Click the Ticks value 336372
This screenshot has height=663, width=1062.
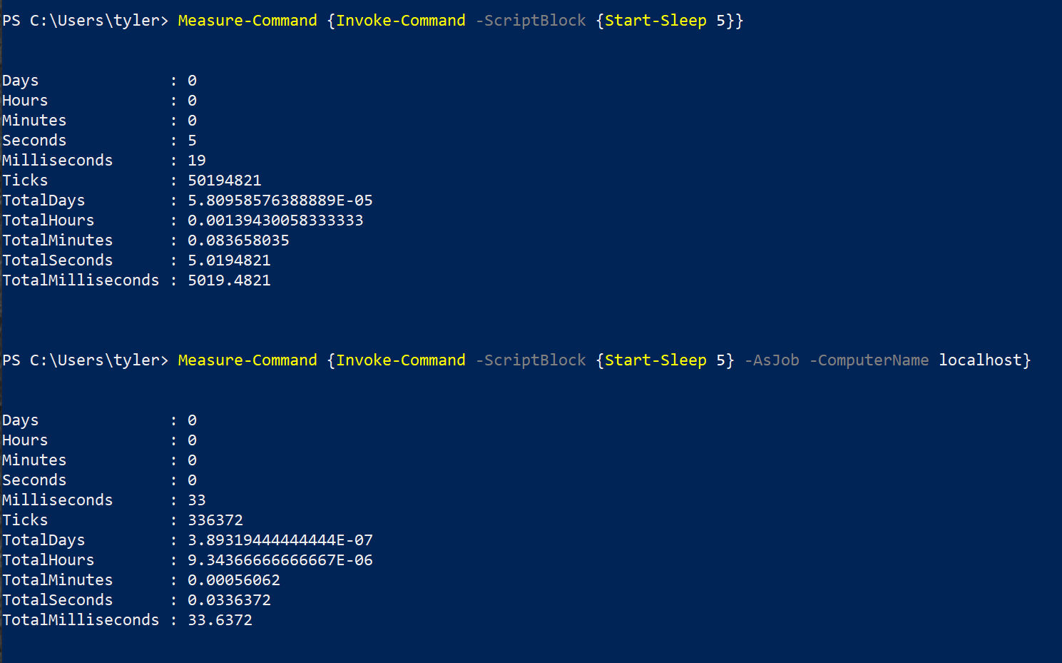(x=215, y=520)
